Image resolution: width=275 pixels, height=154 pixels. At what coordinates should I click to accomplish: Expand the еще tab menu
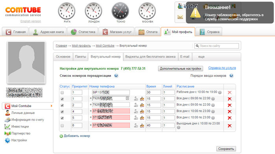(201, 57)
